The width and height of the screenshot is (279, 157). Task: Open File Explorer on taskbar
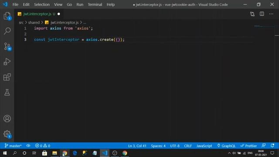pos(54,153)
